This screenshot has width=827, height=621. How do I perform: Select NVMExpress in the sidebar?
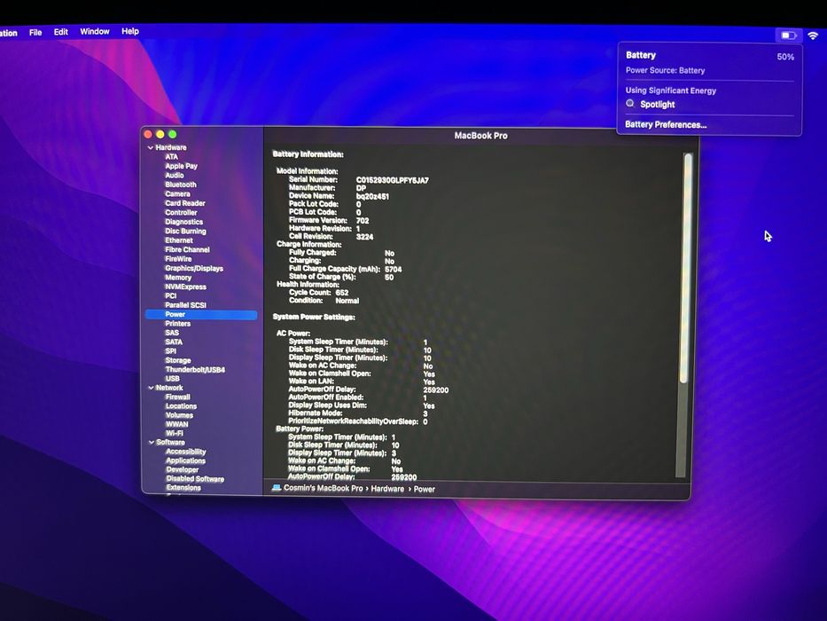185,287
